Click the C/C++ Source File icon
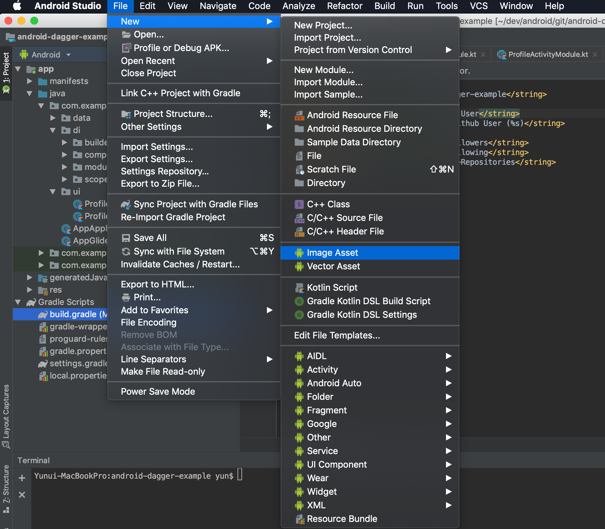605x529 pixels. (299, 218)
